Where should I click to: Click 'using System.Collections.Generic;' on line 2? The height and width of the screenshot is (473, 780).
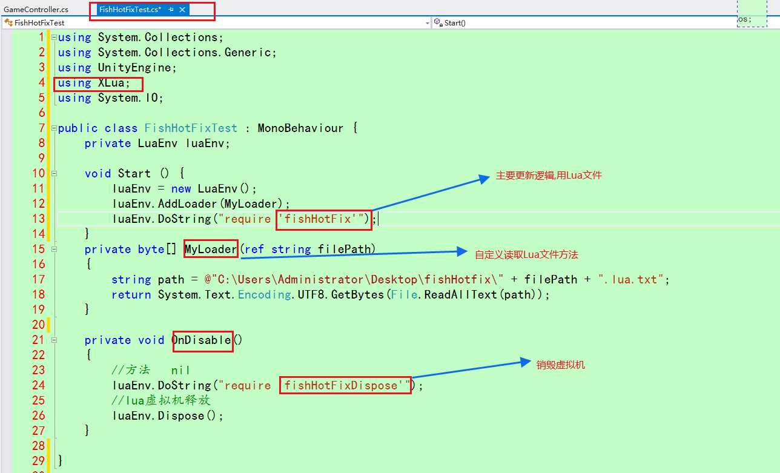point(168,52)
